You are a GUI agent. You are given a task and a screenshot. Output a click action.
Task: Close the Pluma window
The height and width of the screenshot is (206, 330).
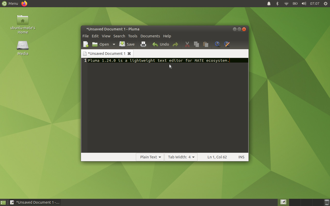coord(244,29)
